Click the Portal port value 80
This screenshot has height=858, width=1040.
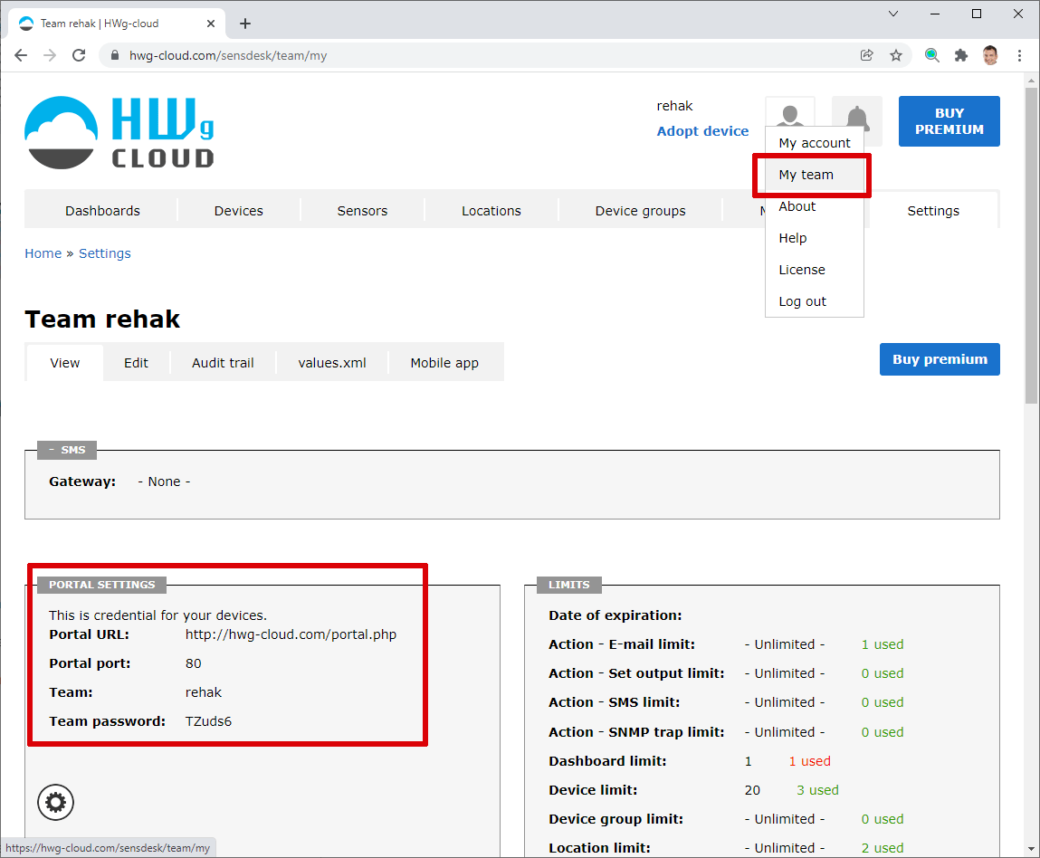[x=193, y=663]
